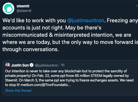Click the 'Freezing any' text in the main tweet
The image size is (138, 102).
(122, 21)
